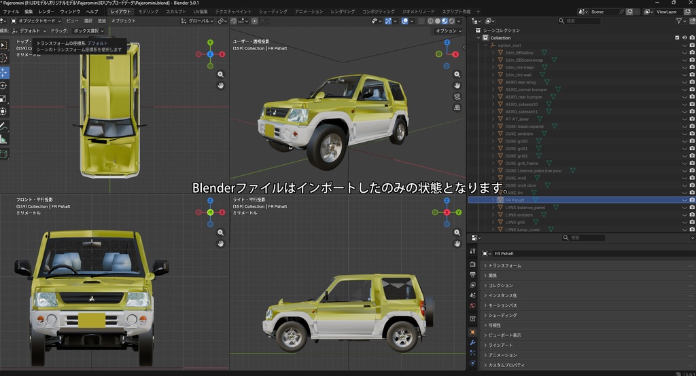Viewport: 696px width, 376px height.
Task: Expand 16in_tire tread in outliner
Action: coord(493,67)
